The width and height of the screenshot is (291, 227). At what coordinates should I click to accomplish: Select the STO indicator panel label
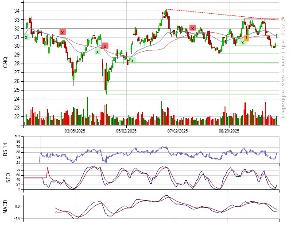pos(5,178)
